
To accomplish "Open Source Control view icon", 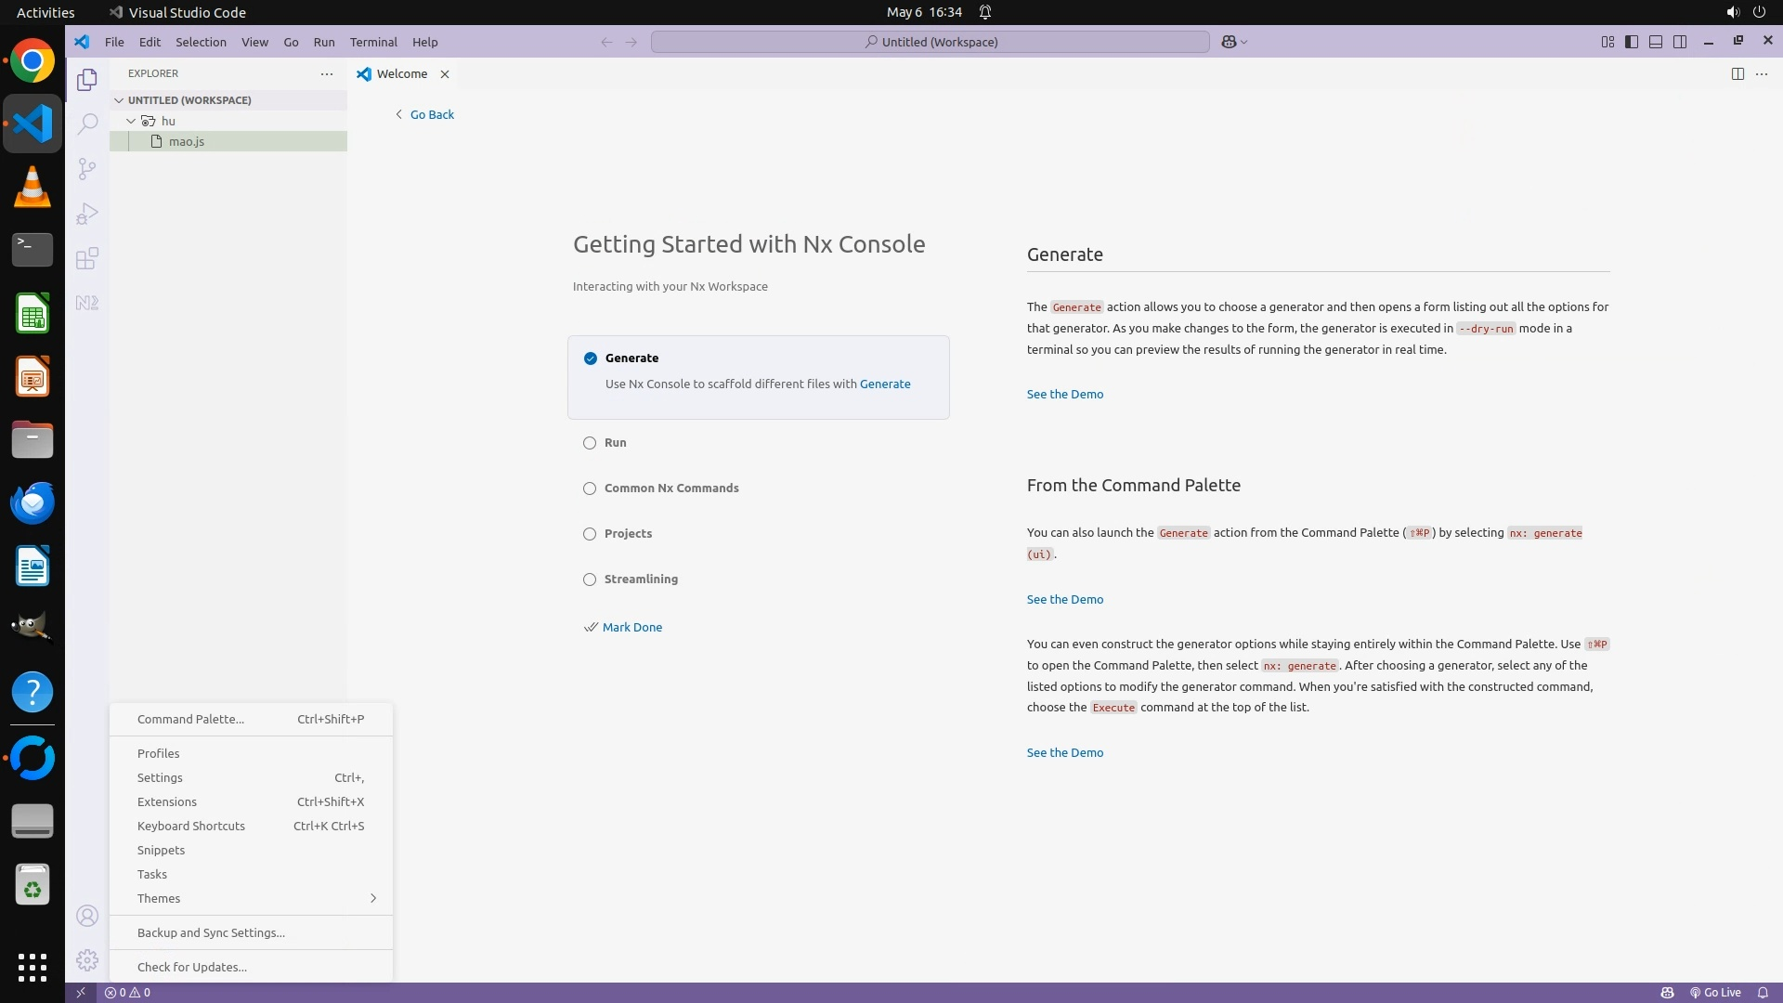I will (87, 168).
